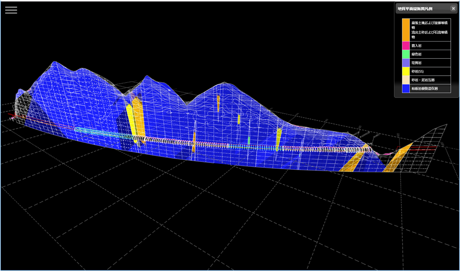Select the 崩落土塊および崖錐堆積物 legend entry text
The image size is (460, 271).
429,25
